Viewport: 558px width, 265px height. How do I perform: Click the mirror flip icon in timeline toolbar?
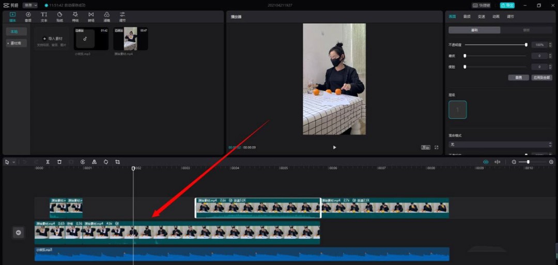94,162
